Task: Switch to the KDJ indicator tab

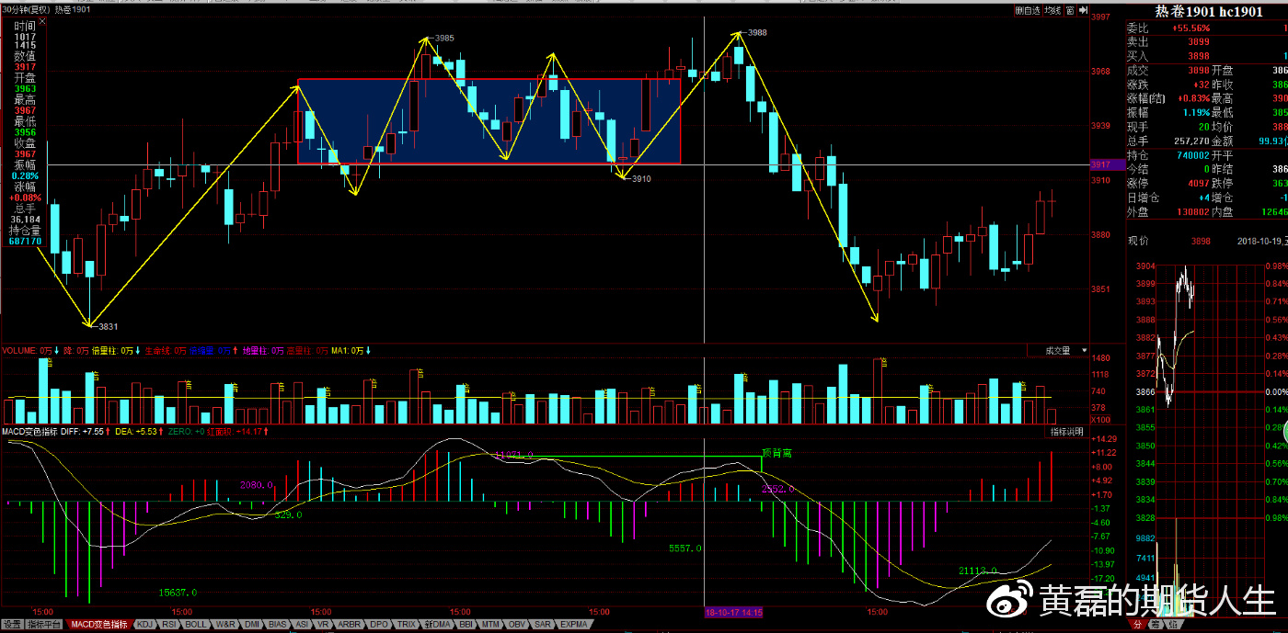Action: 145,625
